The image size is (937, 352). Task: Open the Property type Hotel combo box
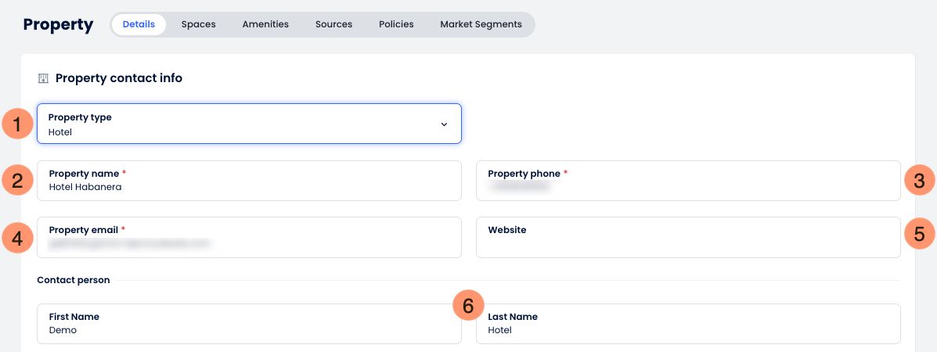(x=249, y=124)
